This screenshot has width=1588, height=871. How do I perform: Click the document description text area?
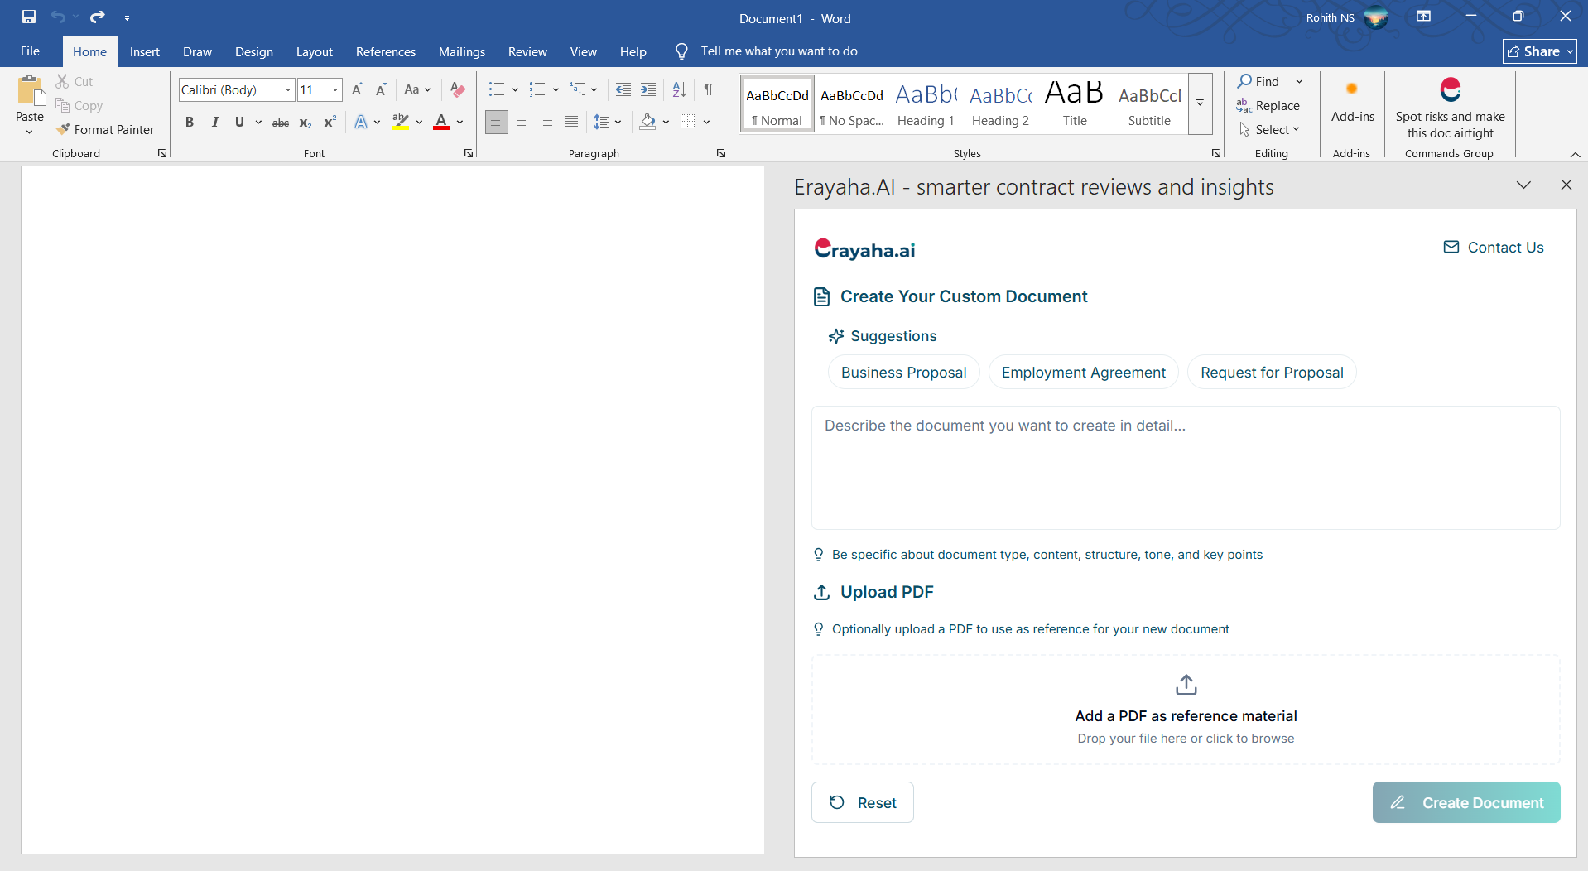click(1186, 468)
